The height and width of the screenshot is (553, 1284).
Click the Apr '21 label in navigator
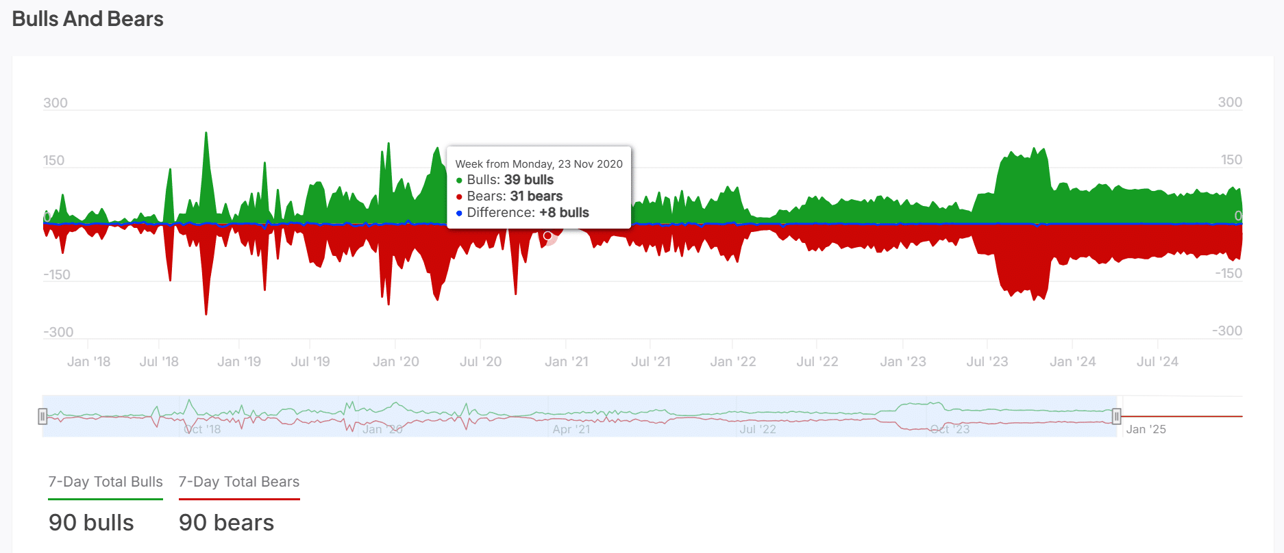coord(571,429)
